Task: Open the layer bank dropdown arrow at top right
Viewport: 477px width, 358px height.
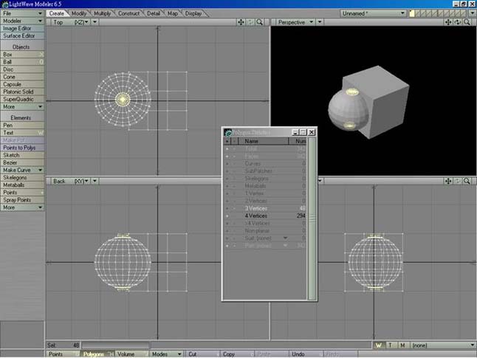Action: pyautogui.click(x=473, y=13)
